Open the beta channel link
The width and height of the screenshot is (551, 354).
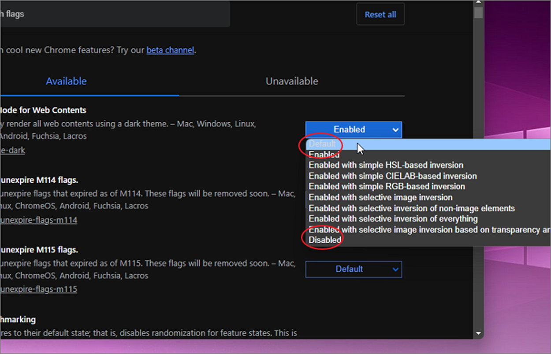[x=170, y=50]
